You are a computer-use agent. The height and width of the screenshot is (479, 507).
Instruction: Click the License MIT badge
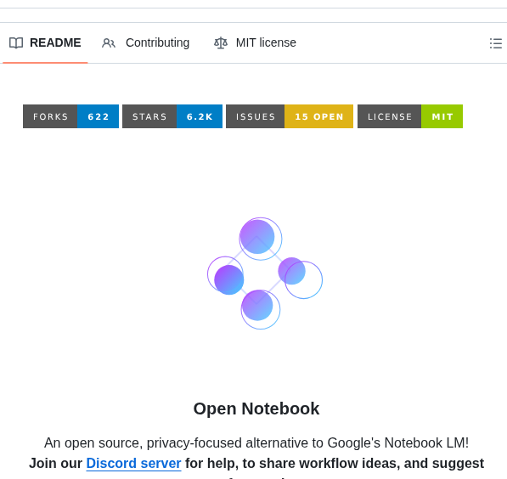pyautogui.click(x=410, y=116)
